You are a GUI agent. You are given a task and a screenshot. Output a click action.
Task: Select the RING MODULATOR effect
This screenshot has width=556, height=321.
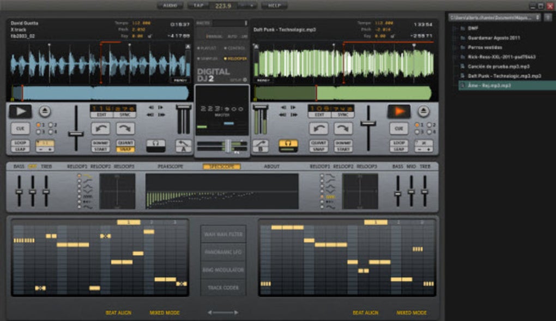pos(223,270)
